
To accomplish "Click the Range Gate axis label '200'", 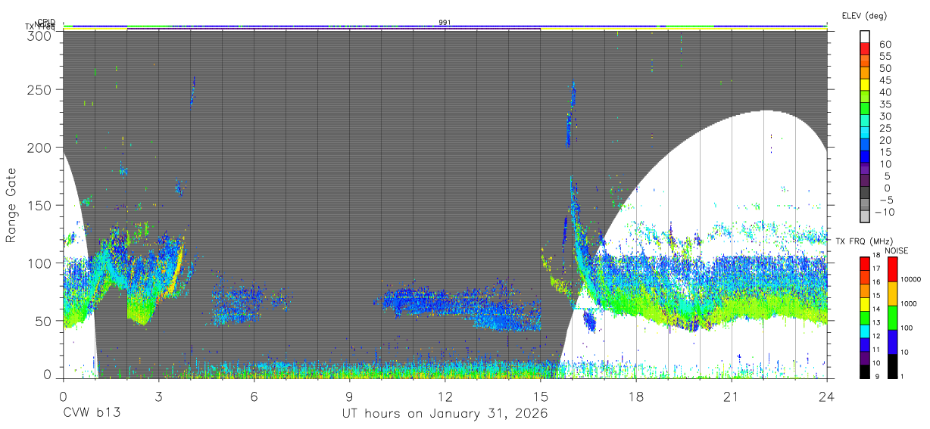I will (39, 148).
